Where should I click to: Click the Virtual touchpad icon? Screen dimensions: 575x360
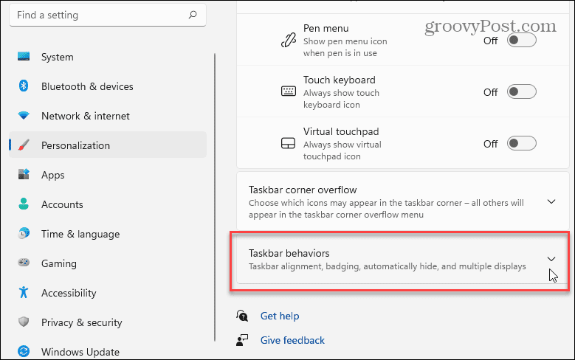point(288,143)
